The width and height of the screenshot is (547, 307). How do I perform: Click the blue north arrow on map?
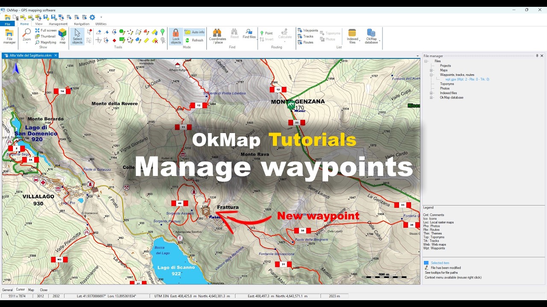point(16,68)
